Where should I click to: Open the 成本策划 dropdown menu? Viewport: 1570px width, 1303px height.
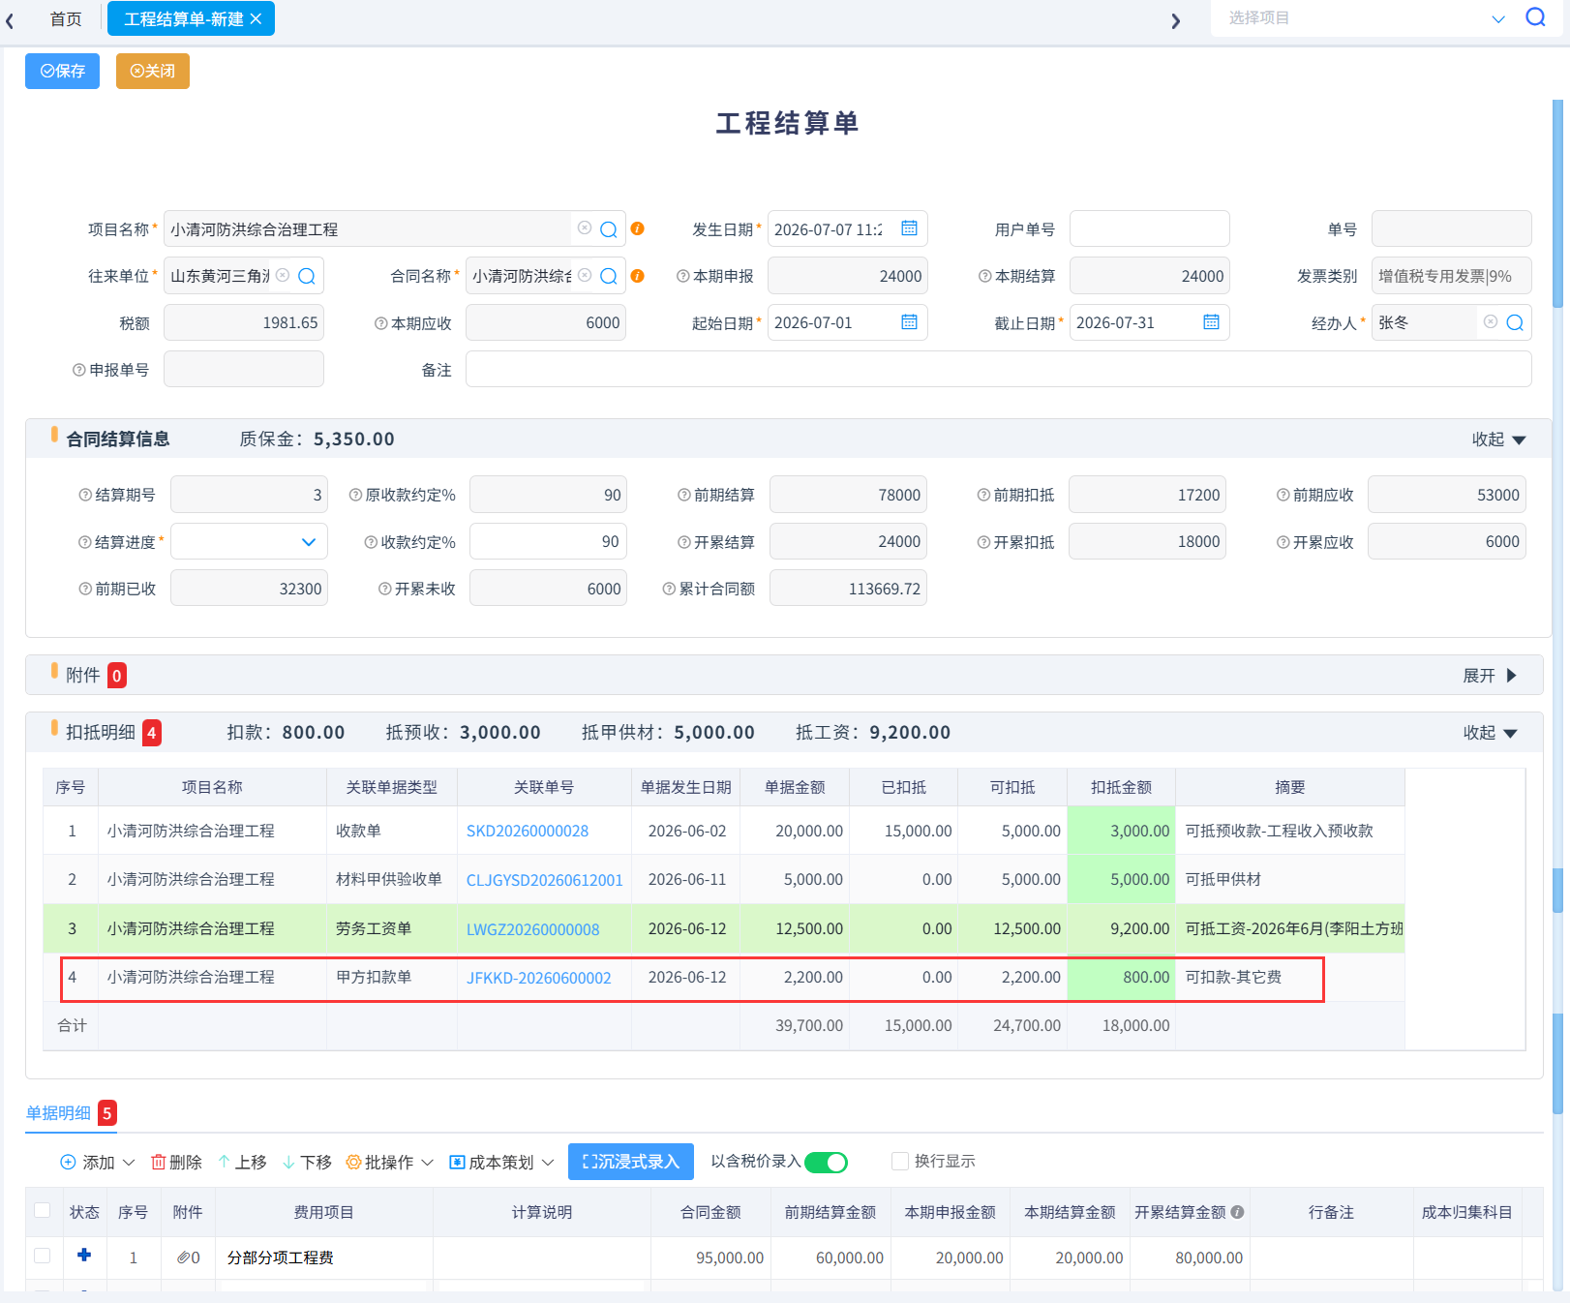[501, 1162]
